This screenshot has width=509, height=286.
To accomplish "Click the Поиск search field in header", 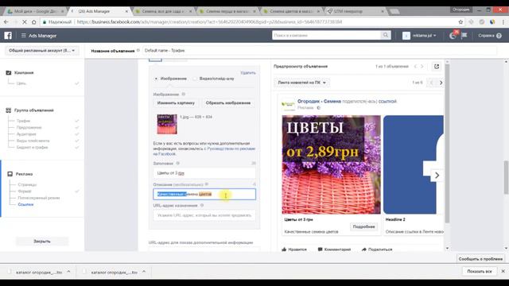I will coord(326,35).
